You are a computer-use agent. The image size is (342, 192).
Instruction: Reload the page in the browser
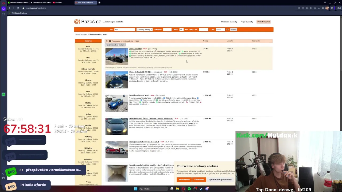(x=18, y=8)
